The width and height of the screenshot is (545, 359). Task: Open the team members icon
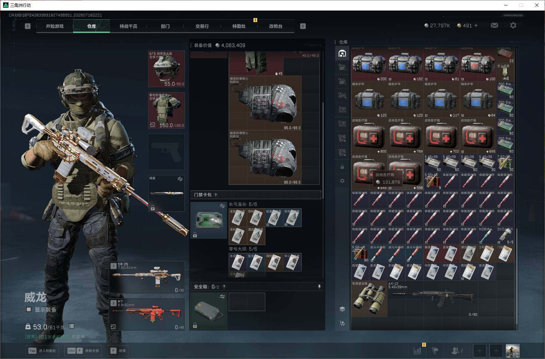pyautogui.click(x=457, y=351)
